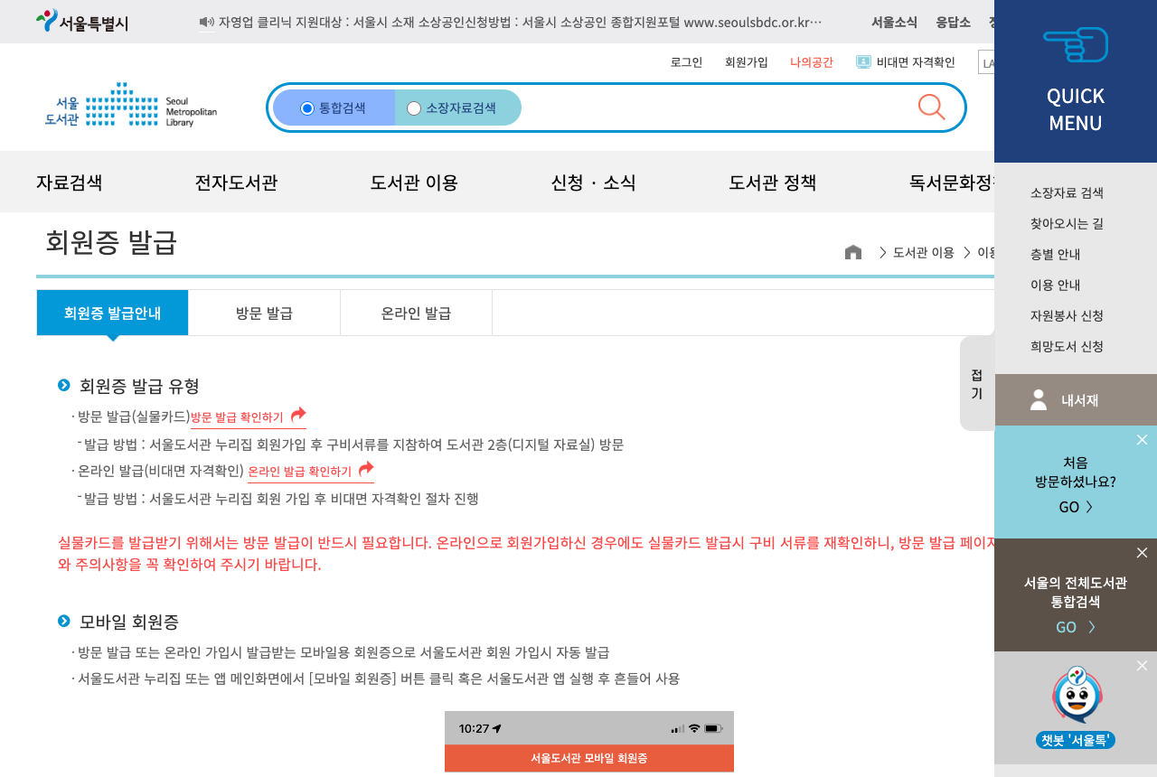
Task: Close the 서울의 전체도서관 통합검색 banner
Action: (x=1142, y=552)
